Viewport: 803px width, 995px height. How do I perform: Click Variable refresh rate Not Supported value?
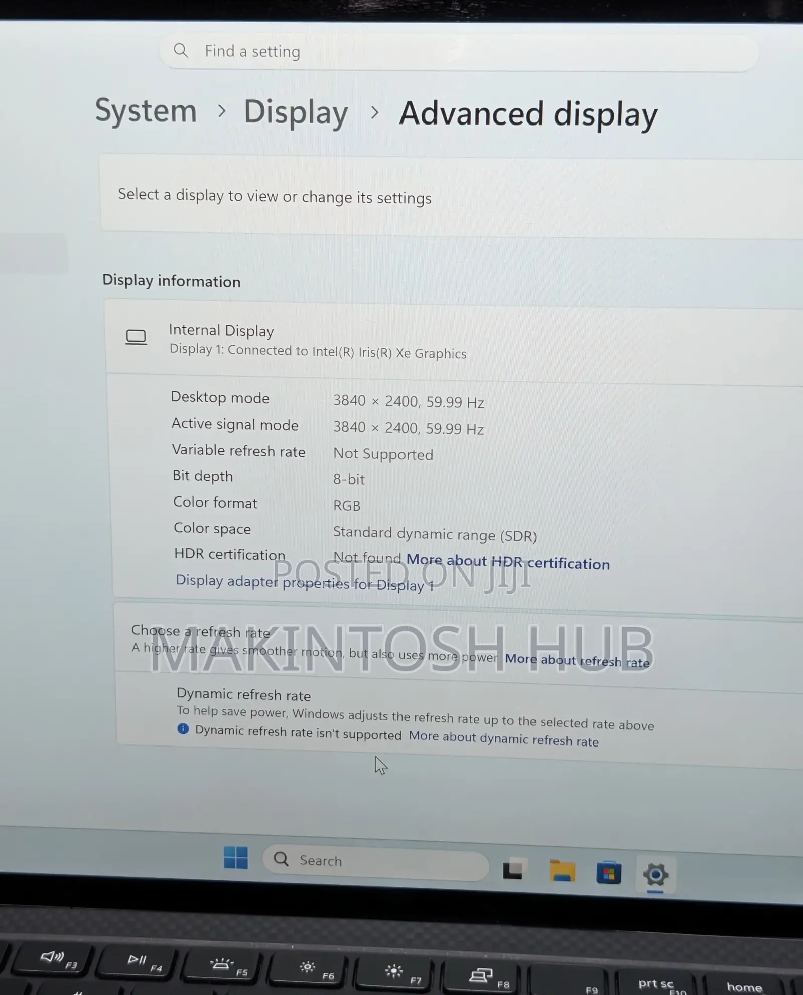383,454
